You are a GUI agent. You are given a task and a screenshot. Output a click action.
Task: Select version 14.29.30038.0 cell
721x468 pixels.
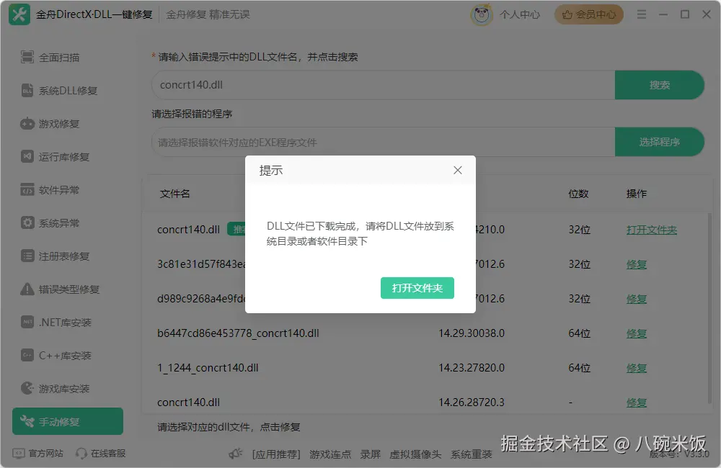point(472,333)
